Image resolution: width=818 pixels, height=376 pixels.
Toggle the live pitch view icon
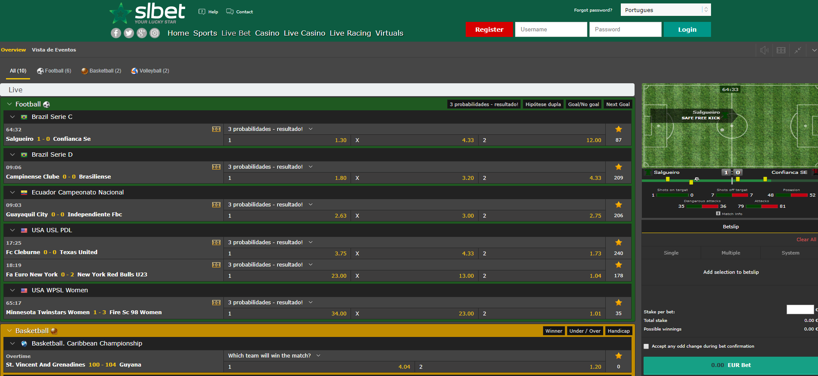tap(781, 50)
